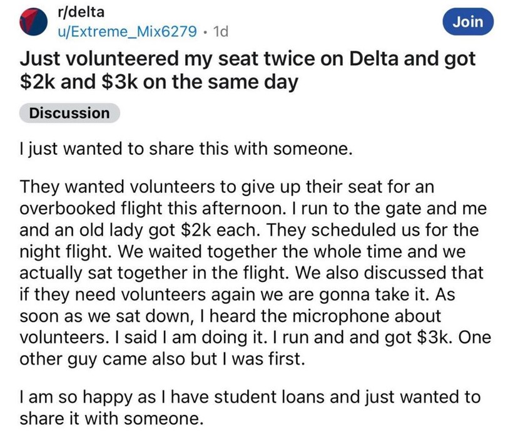
Task: Open the post title about volunteering seat
Action: 247,70
